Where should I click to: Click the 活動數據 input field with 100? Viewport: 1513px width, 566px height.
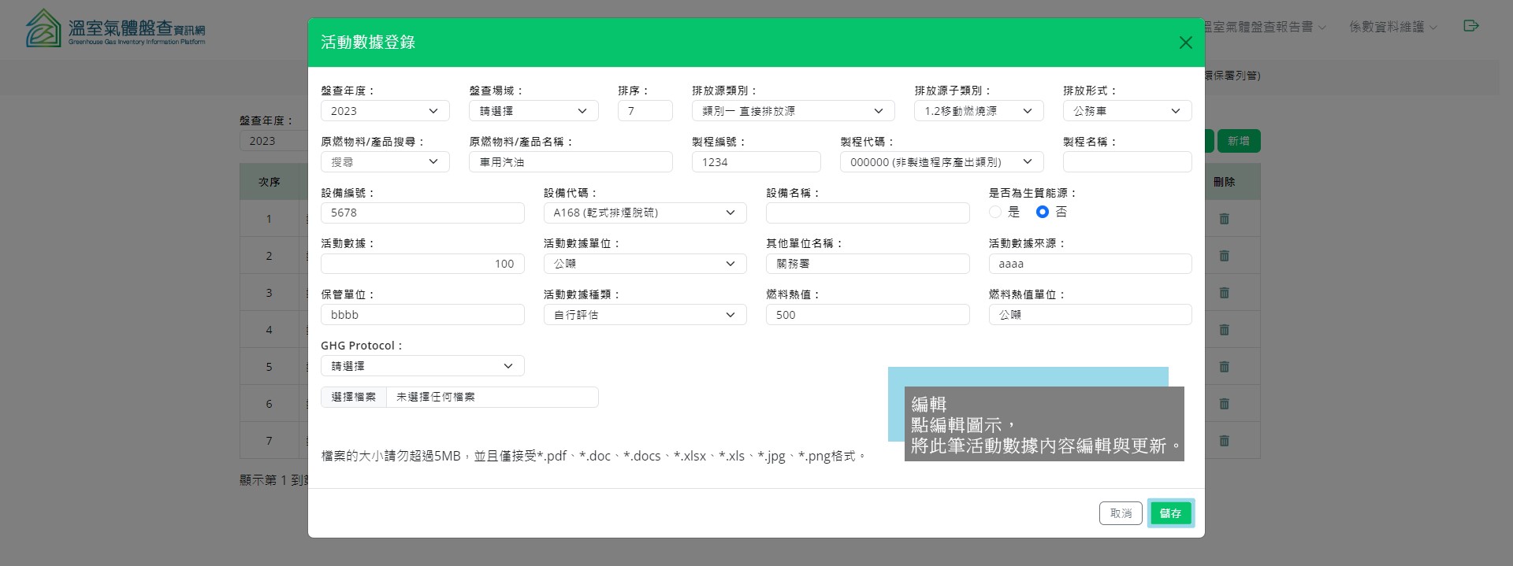click(422, 264)
